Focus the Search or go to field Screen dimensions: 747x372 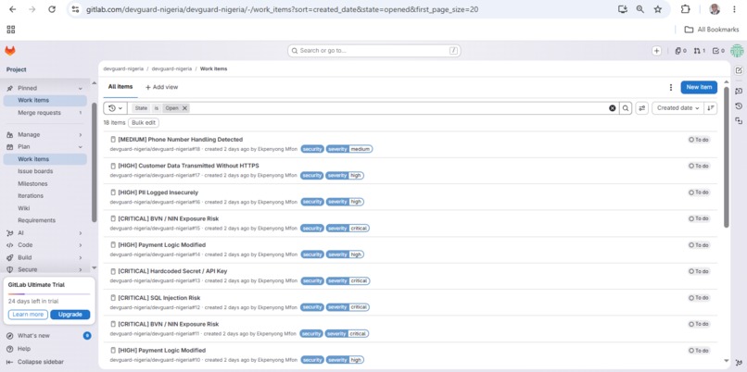tap(374, 50)
